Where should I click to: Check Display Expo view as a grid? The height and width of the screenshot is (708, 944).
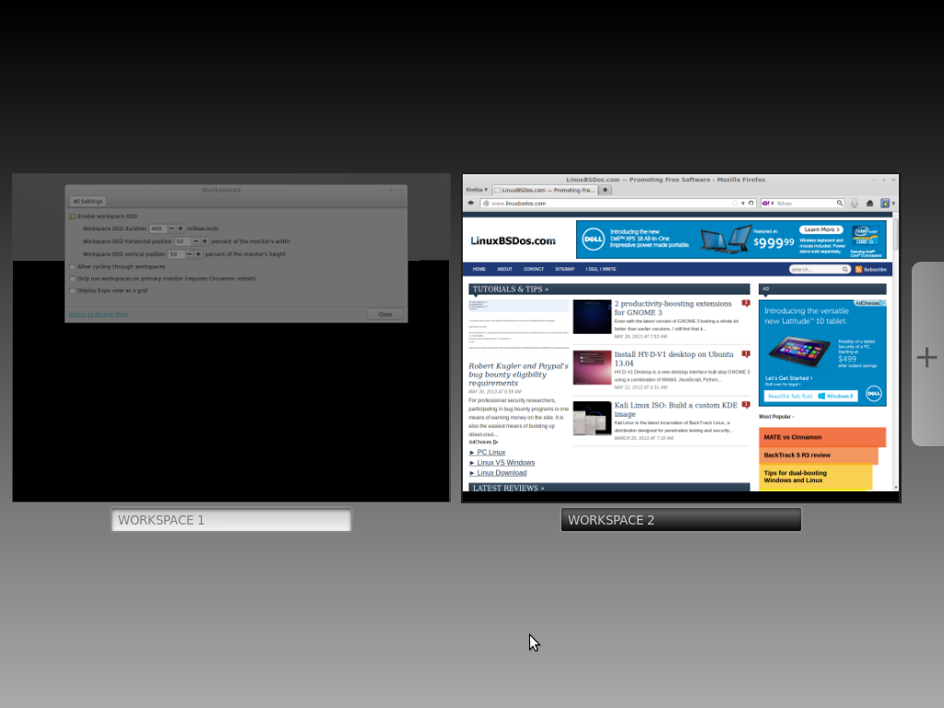[x=73, y=290]
